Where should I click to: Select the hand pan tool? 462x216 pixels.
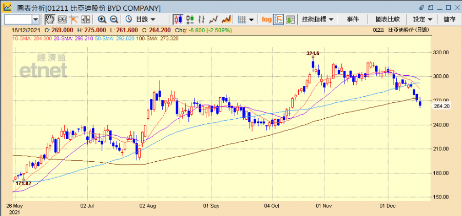pos(50,19)
